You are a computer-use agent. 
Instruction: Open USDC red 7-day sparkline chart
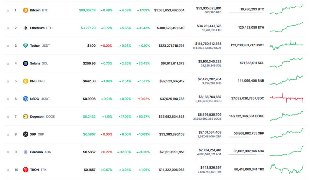coord(286,98)
